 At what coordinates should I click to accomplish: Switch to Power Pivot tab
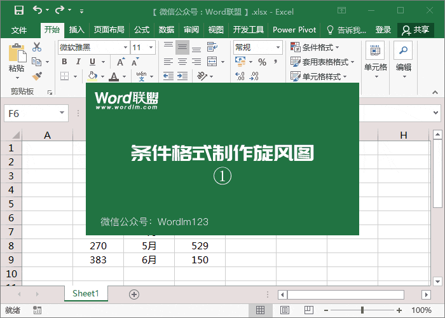click(294, 30)
